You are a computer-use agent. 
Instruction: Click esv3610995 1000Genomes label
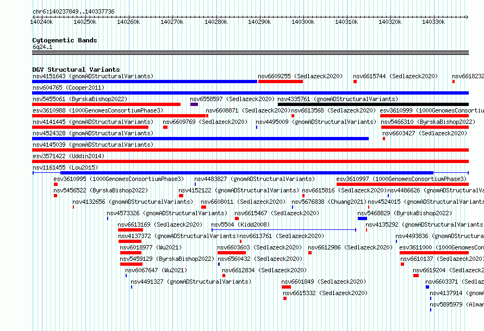click(119, 179)
